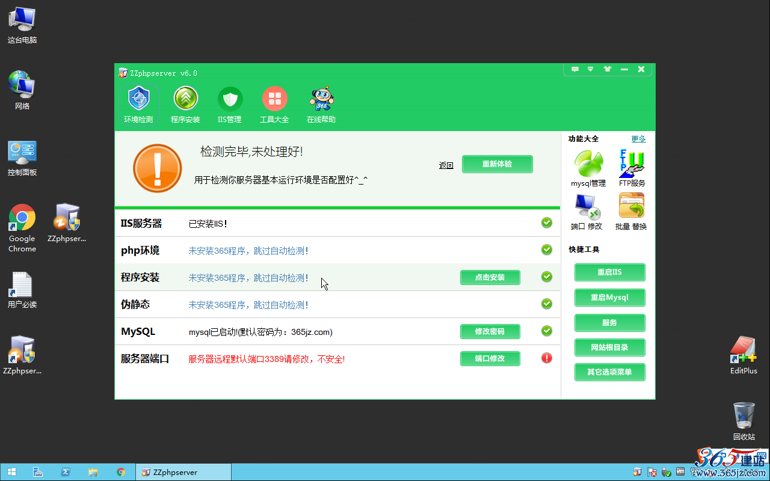Click the safely remove hardware tray icon
The image size is (770, 481).
[666, 472]
